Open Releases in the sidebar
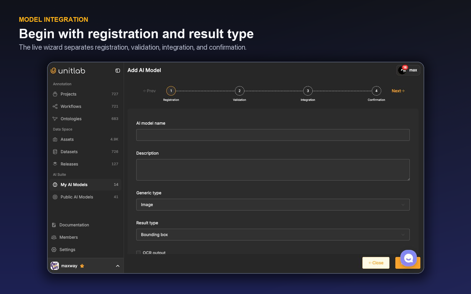This screenshot has height=294, width=471. coord(85,164)
